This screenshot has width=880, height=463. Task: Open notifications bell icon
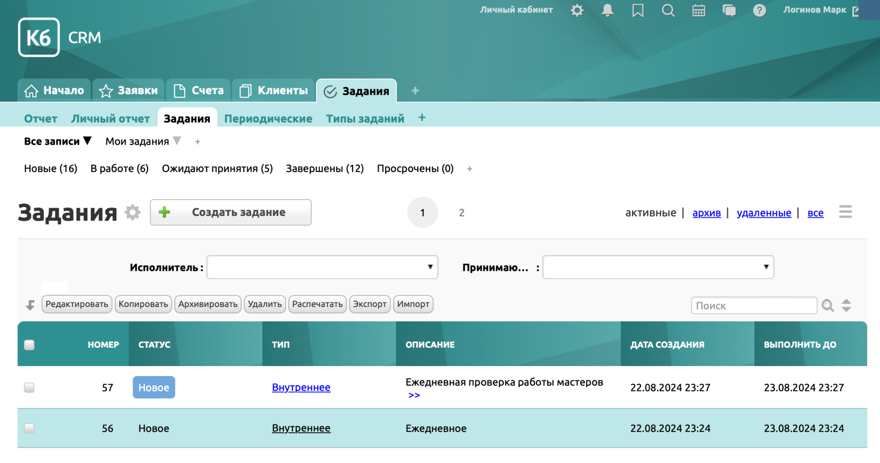607,10
